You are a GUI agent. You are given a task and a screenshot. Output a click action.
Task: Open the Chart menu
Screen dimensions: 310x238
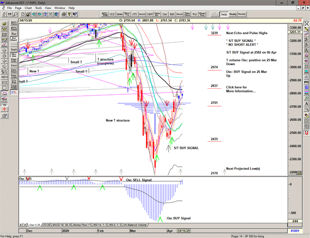click(28, 8)
